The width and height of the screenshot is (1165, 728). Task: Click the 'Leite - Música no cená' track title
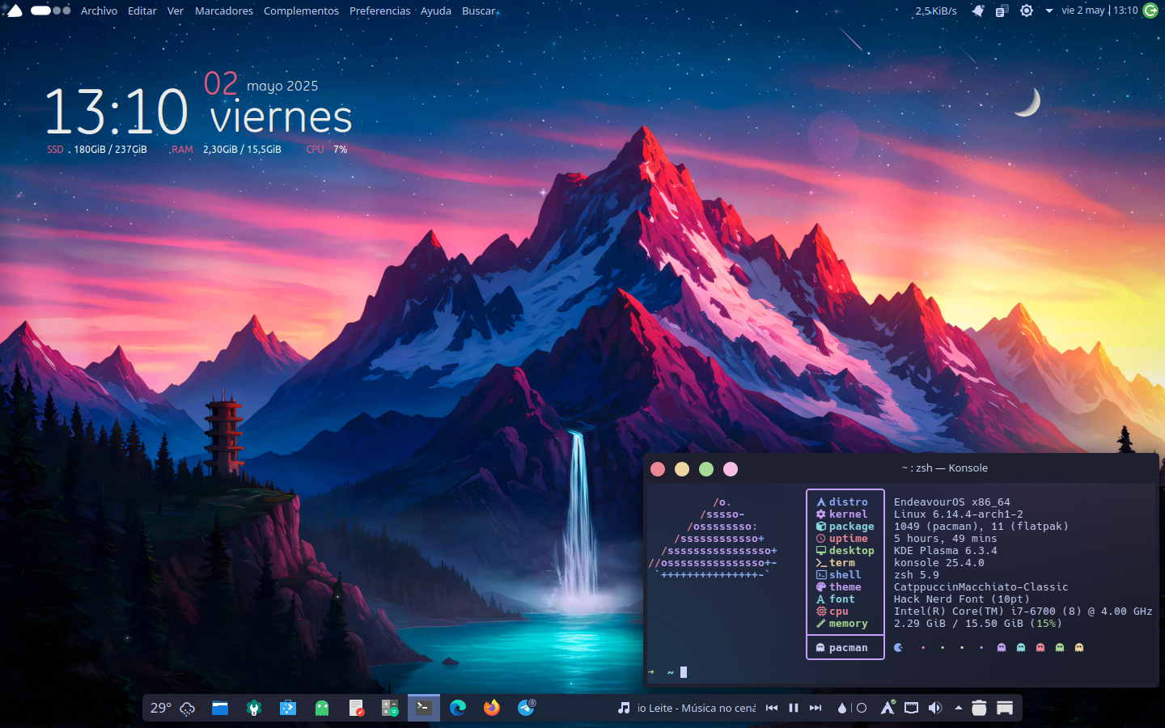click(697, 708)
